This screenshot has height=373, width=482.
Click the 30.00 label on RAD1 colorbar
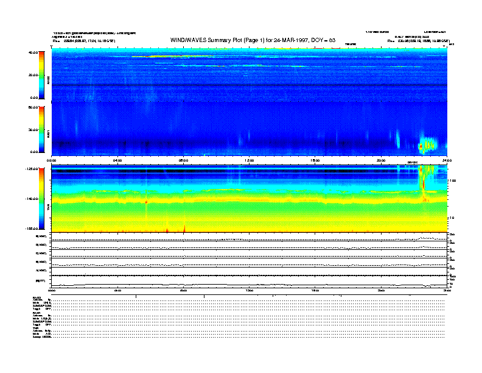pyautogui.click(x=33, y=130)
